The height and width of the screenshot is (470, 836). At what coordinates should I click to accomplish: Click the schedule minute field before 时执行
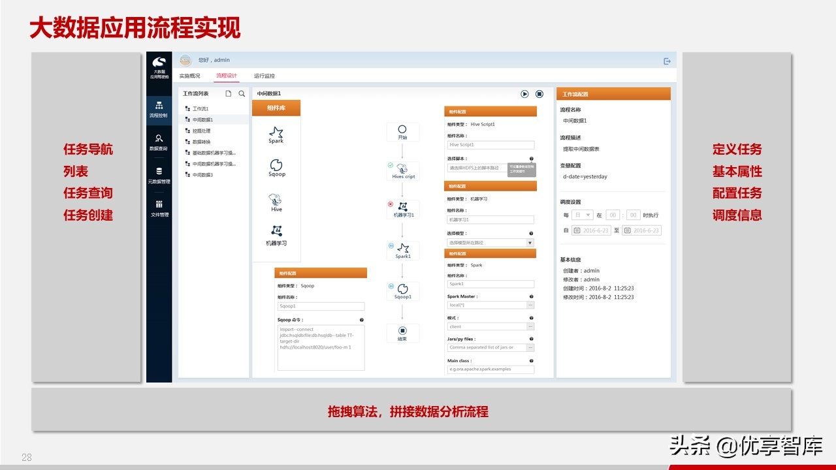(x=634, y=215)
